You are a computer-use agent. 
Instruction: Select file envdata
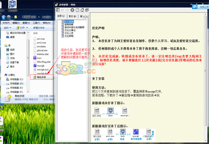point(40,46)
